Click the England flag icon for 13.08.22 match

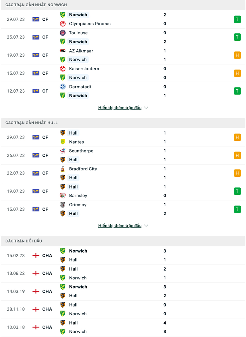pos(36,273)
